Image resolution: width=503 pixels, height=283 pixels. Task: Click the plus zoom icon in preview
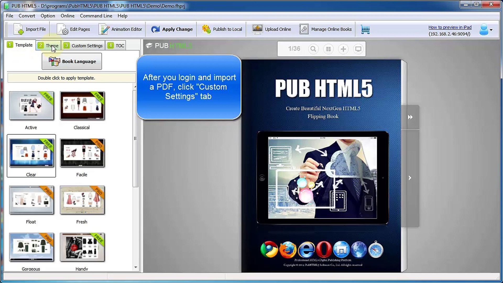pyautogui.click(x=343, y=49)
